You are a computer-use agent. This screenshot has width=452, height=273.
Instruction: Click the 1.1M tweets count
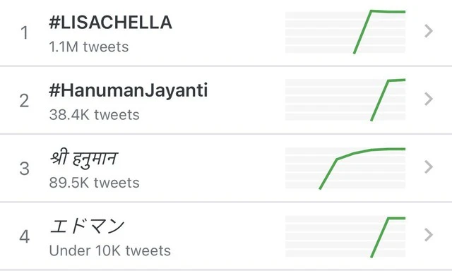(x=89, y=47)
